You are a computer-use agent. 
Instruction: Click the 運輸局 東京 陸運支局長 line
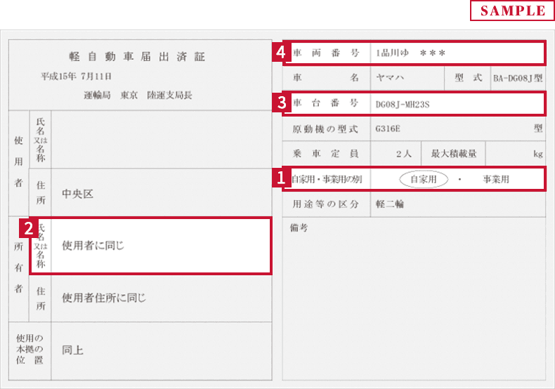coord(138,95)
